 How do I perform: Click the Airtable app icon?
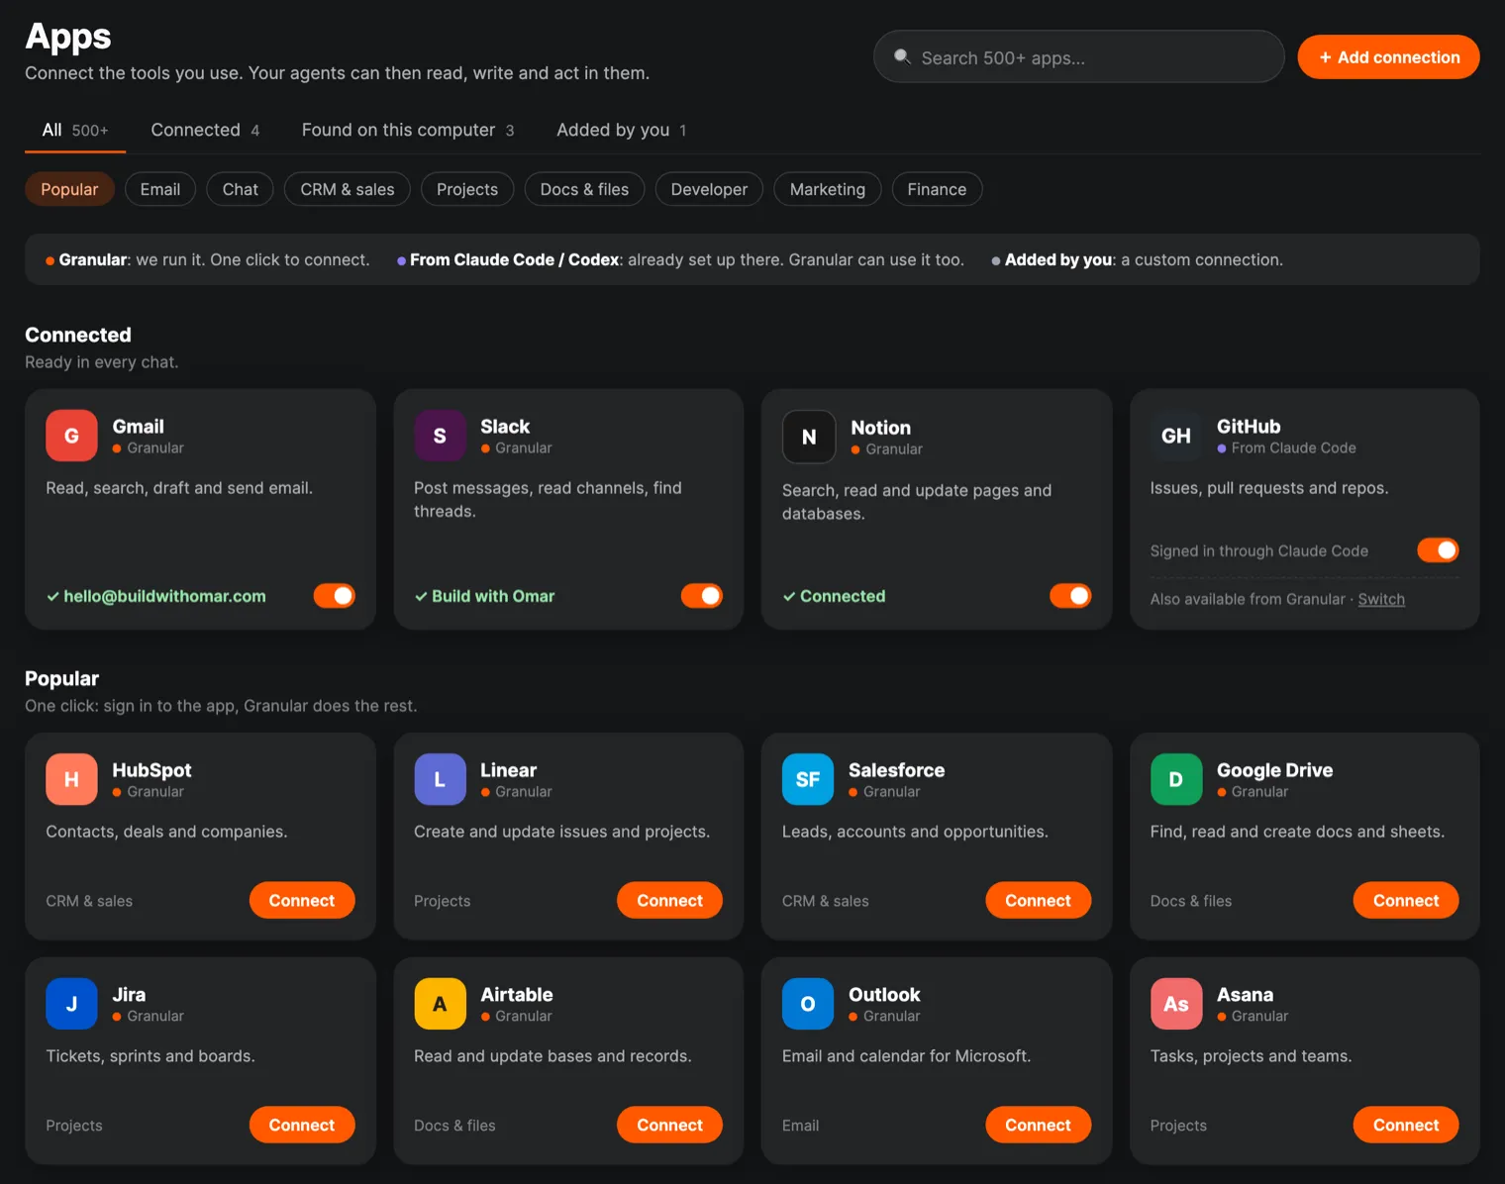tap(440, 1004)
